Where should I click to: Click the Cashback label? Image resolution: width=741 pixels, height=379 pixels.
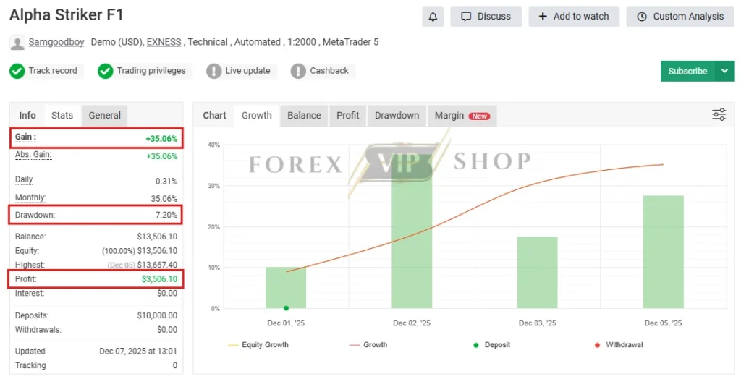pyautogui.click(x=329, y=70)
